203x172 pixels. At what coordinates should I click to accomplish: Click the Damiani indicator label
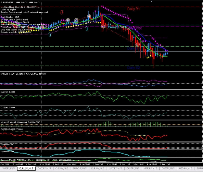point(36,160)
